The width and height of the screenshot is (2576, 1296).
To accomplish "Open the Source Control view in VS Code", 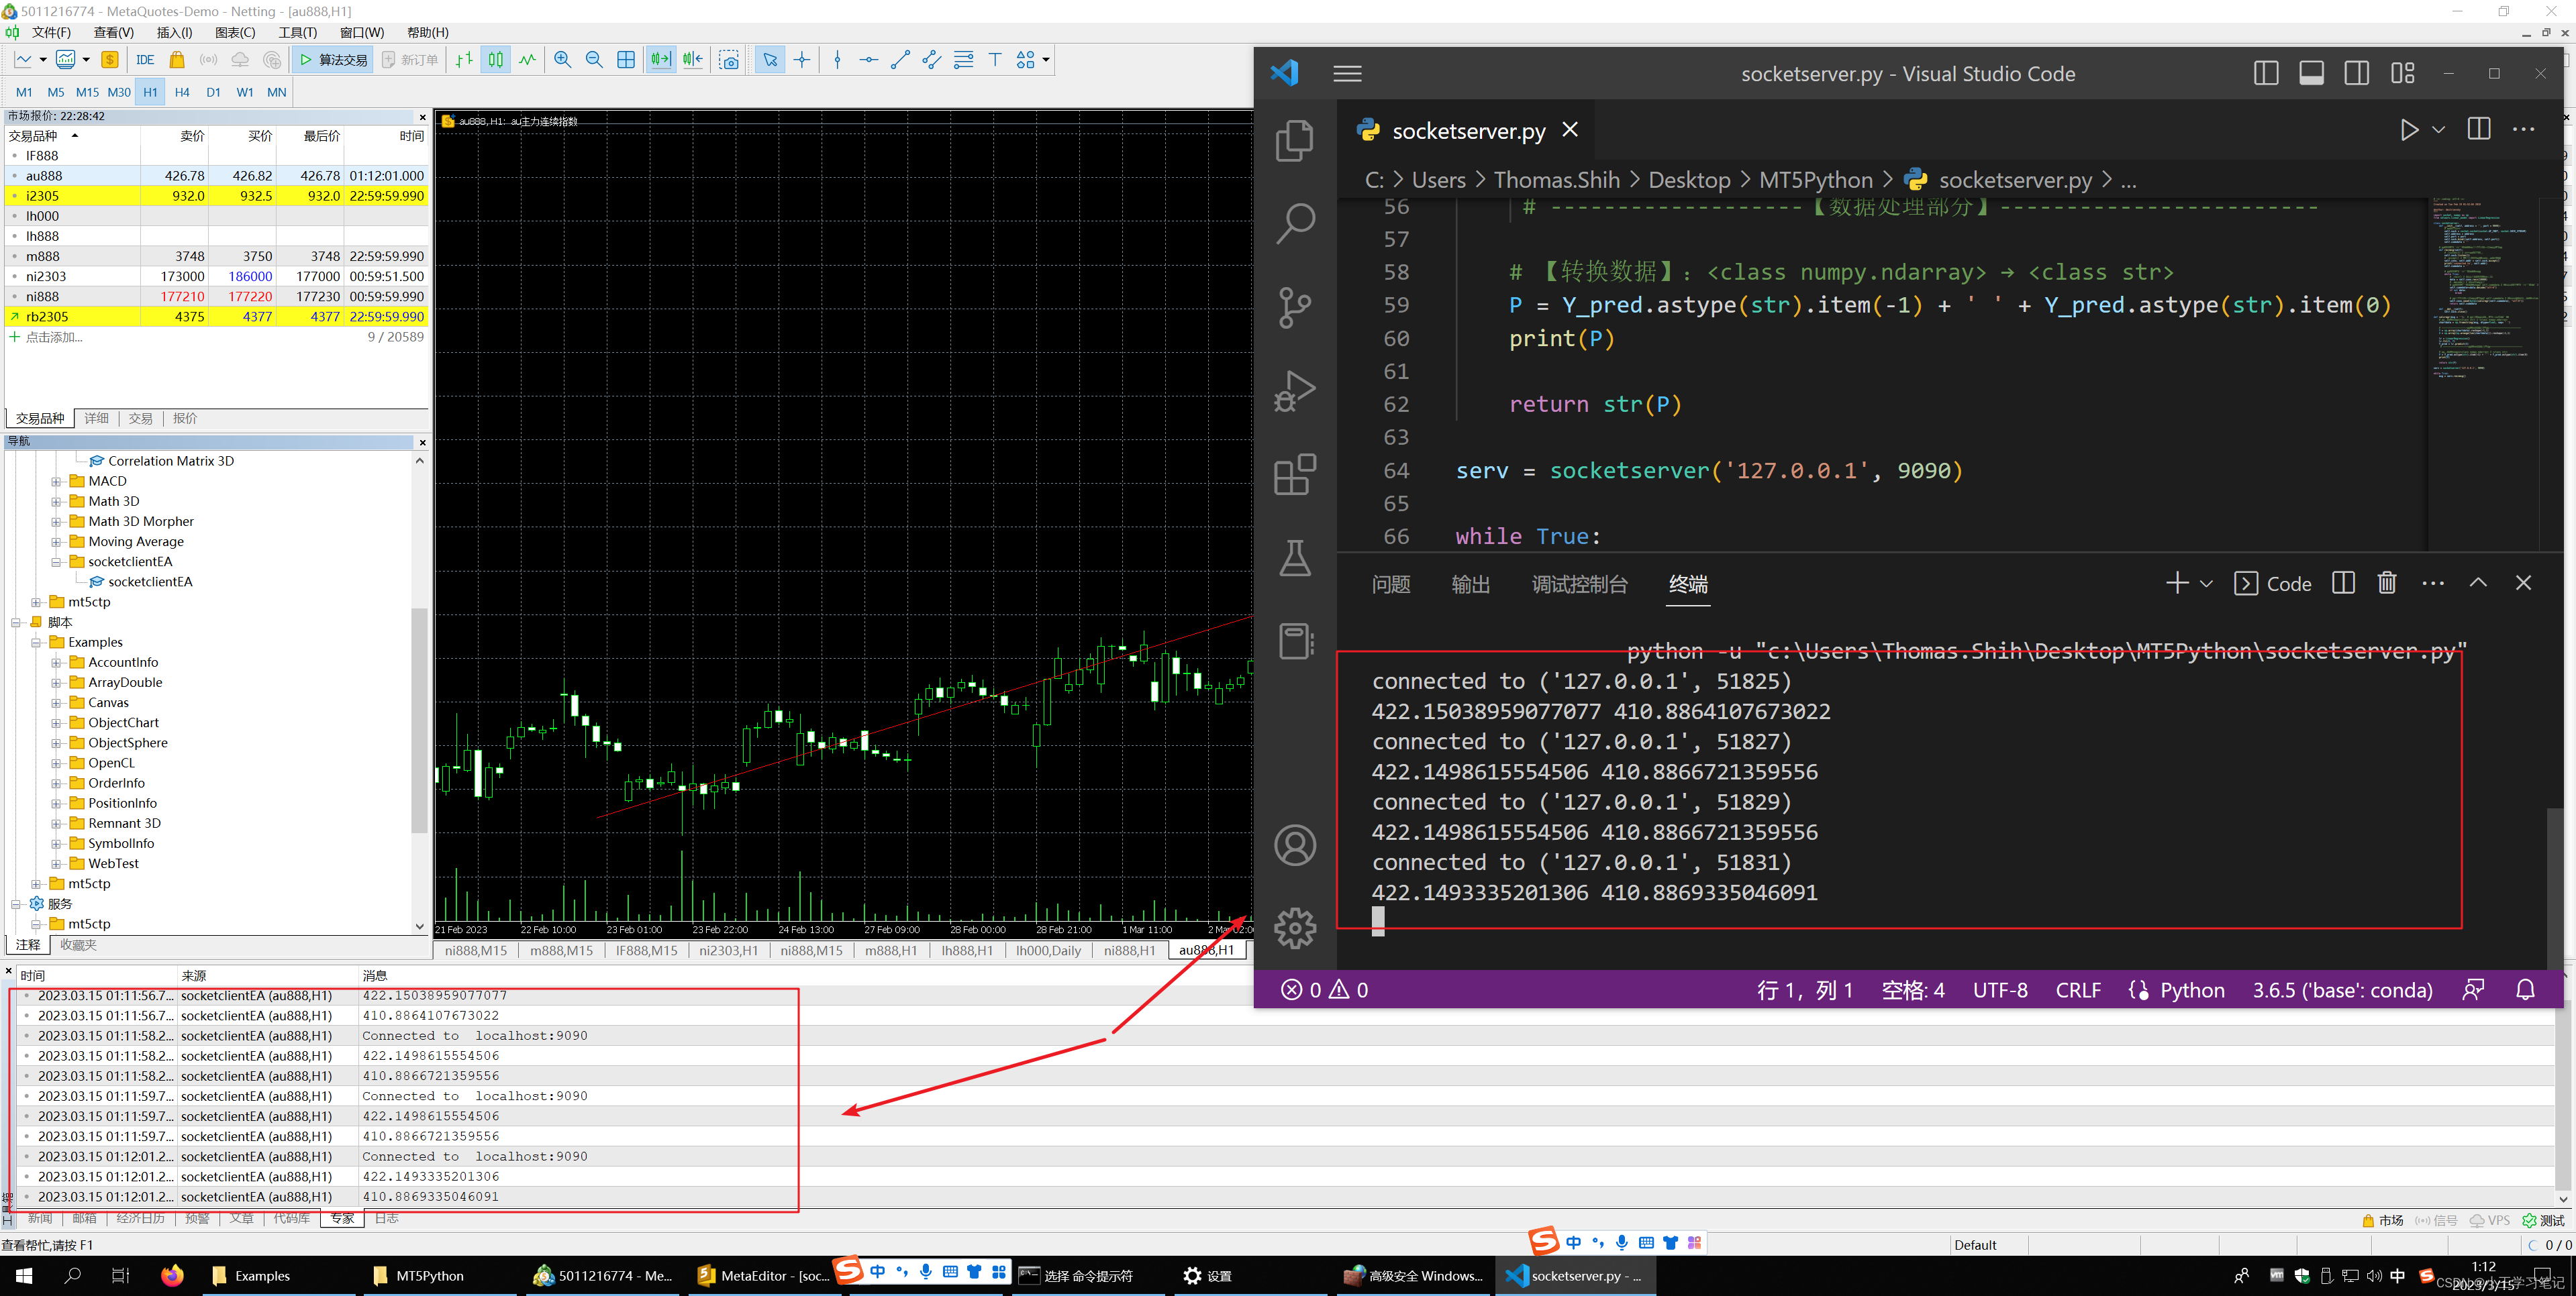I will coord(1295,307).
